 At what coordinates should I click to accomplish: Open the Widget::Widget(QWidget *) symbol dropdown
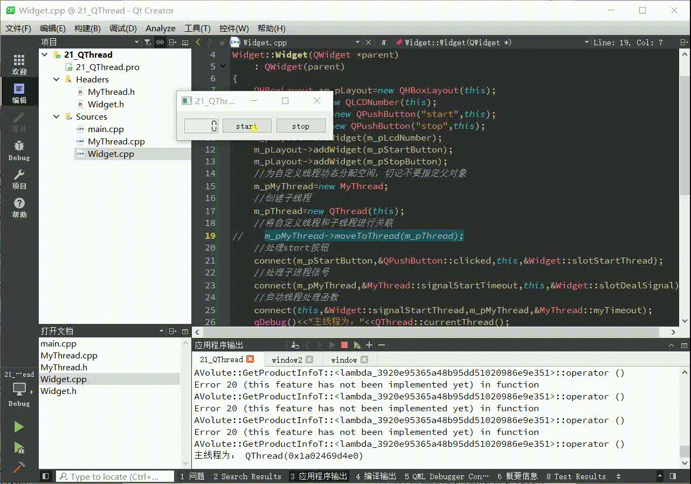[586, 42]
